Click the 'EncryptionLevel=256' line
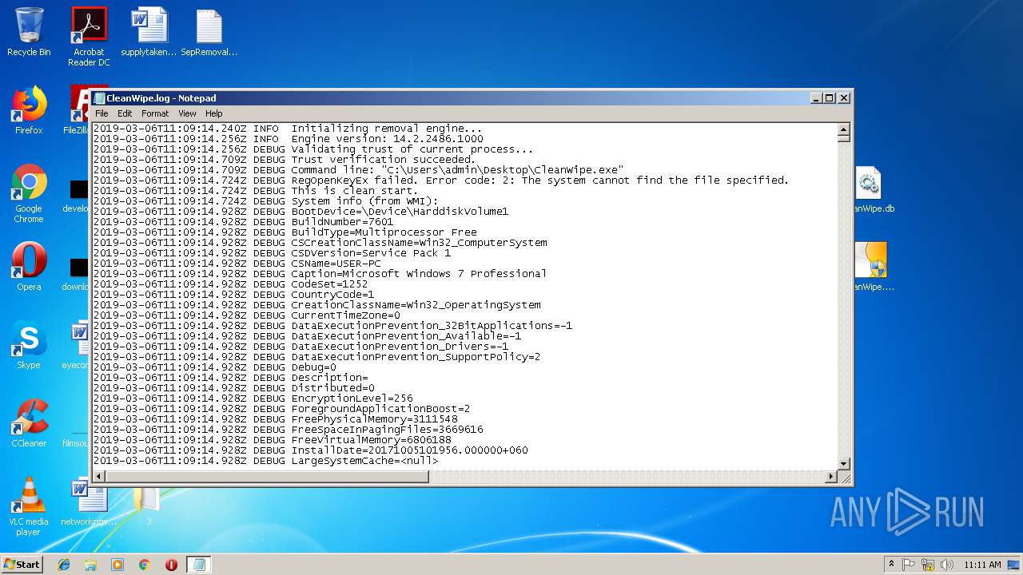The width and height of the screenshot is (1023, 575). tap(253, 399)
